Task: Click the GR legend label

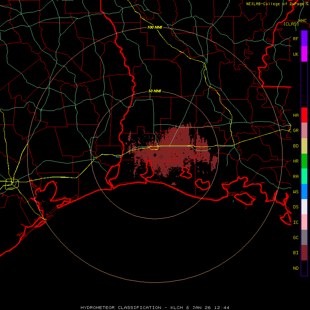Action: (x=296, y=131)
